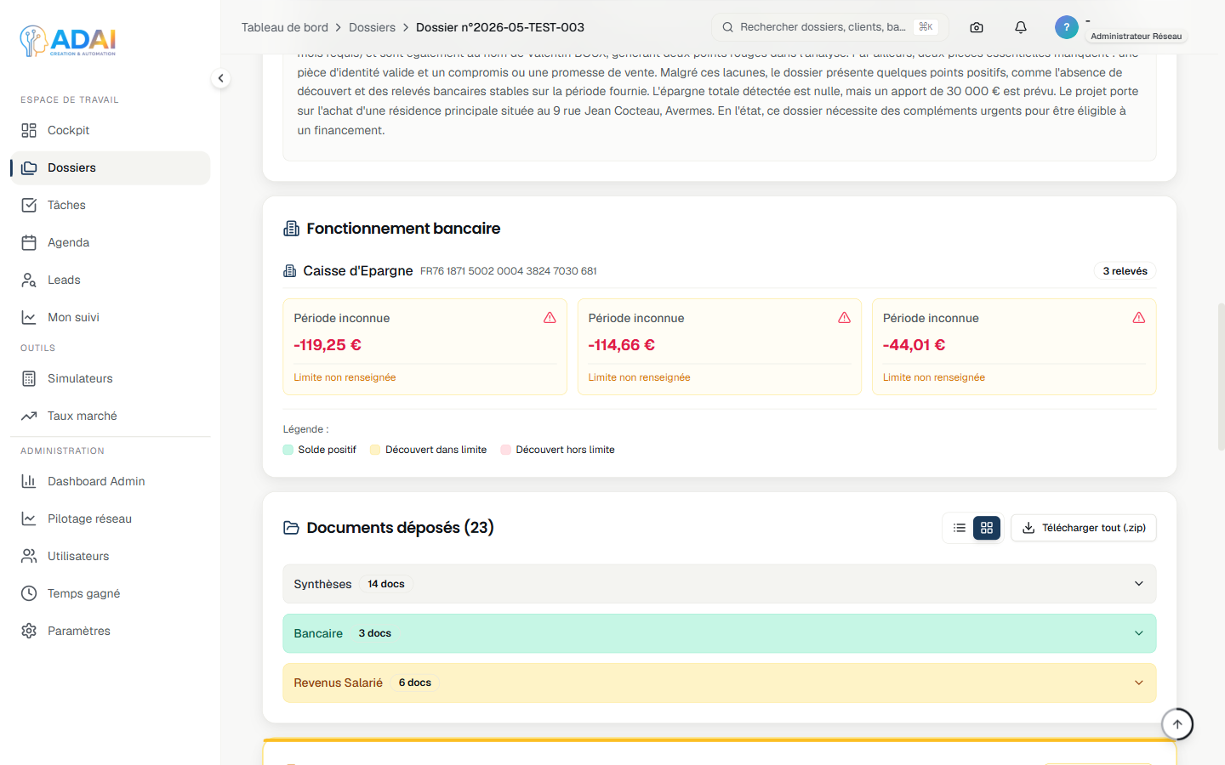
Task: Click the Découvert dans limite legend swatch
Action: 375,450
